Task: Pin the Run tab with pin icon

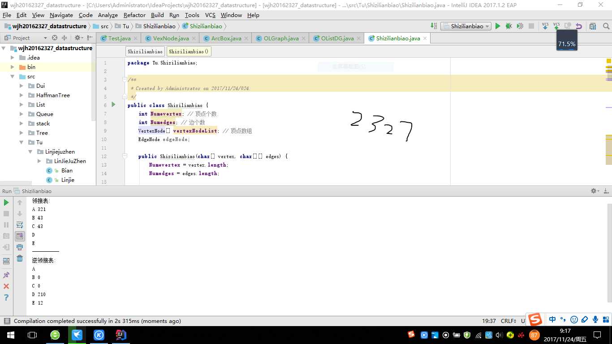Action: (6, 275)
